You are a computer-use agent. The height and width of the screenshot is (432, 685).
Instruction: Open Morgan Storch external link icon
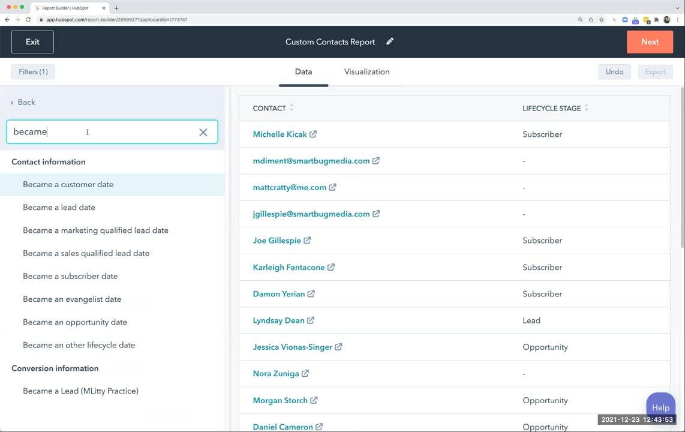pos(314,400)
